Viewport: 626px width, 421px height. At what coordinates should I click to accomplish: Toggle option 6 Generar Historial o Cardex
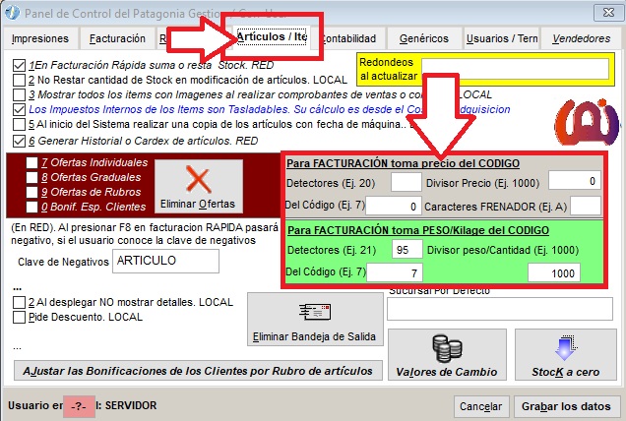point(19,141)
